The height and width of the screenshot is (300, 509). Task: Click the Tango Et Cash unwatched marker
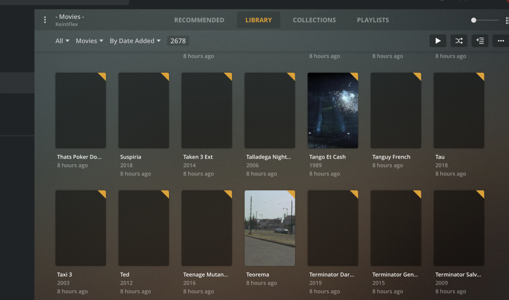pos(355,75)
